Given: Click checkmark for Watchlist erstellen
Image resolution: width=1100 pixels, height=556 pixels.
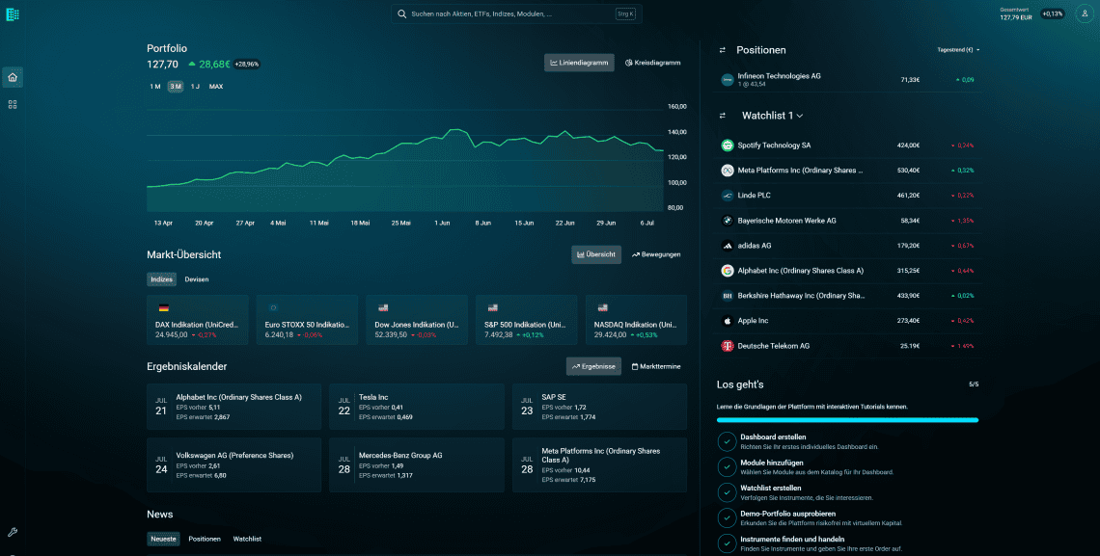Looking at the screenshot, I should (727, 492).
